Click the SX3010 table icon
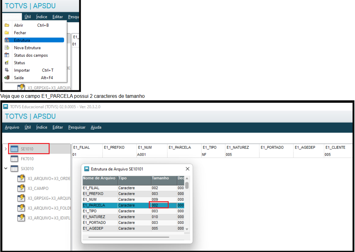This screenshot has width=355, height=252. click(14, 169)
